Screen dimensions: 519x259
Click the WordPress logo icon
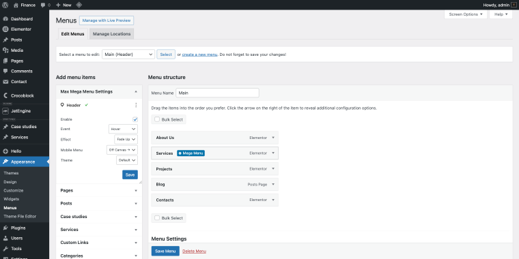(5, 5)
